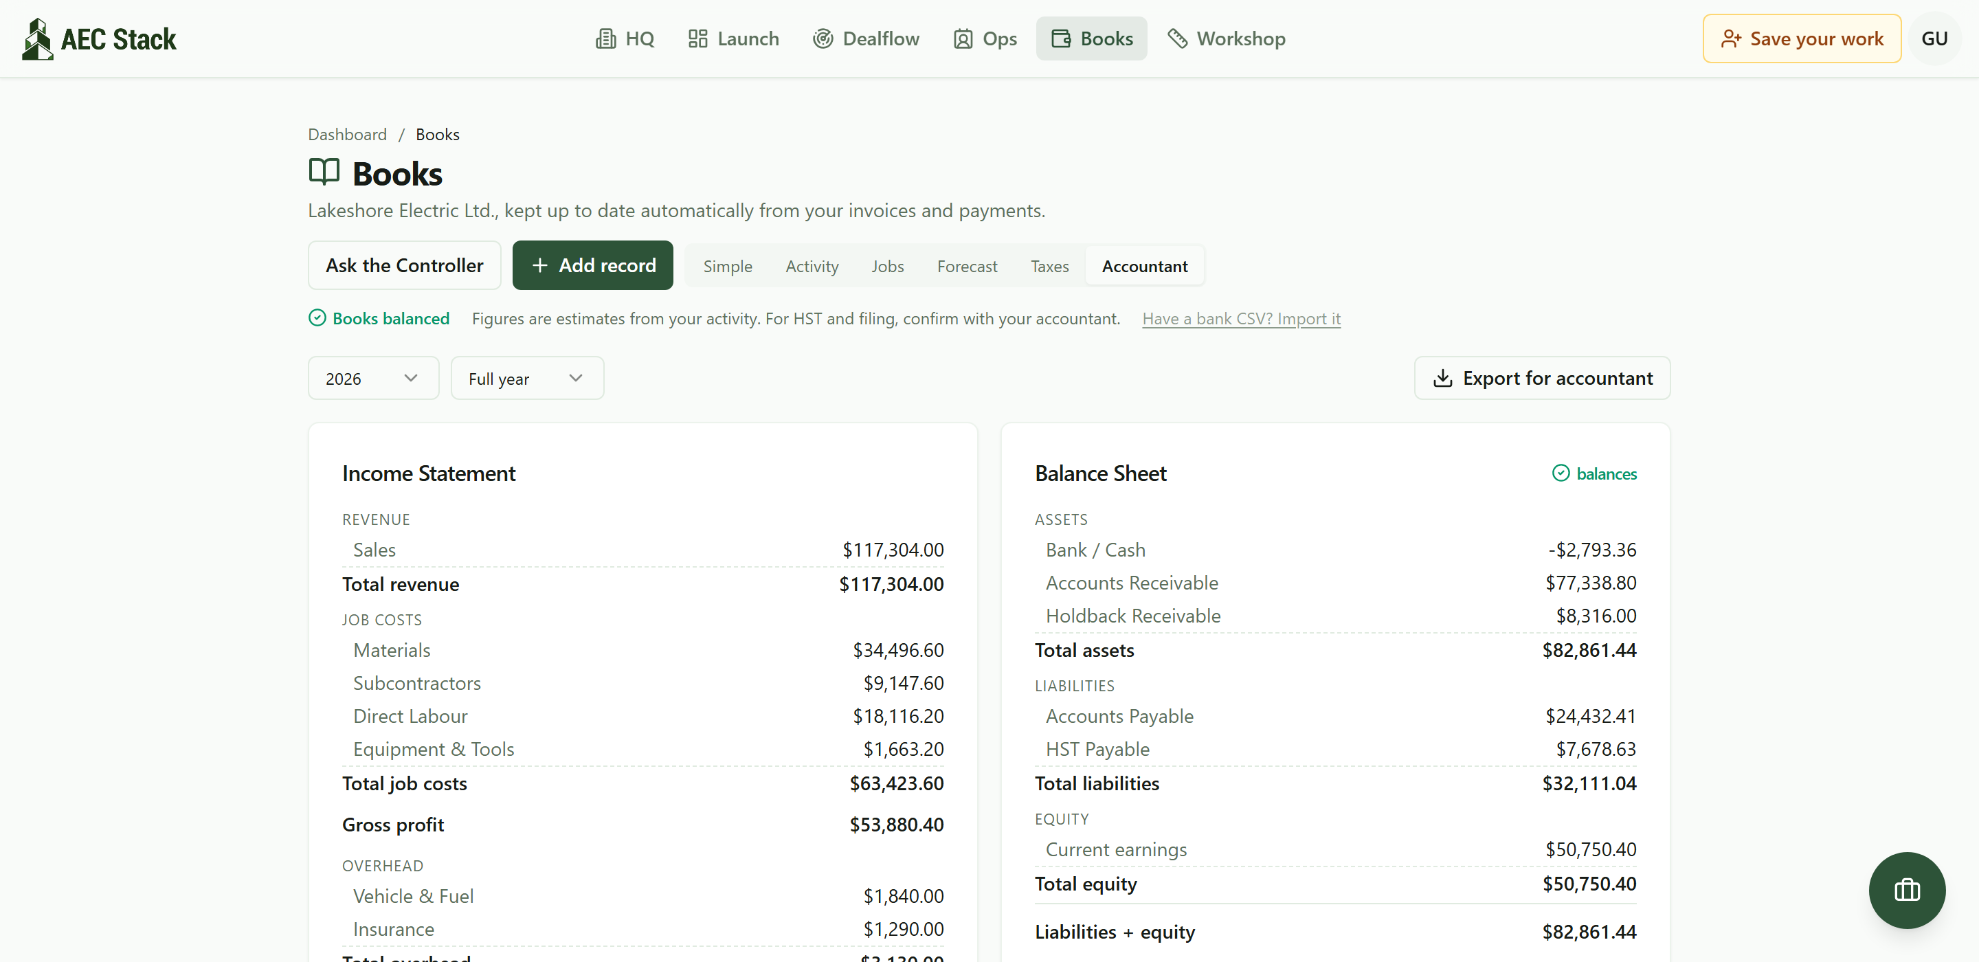Open the GU user avatar
Viewport: 1979px width, 962px height.
1934,38
